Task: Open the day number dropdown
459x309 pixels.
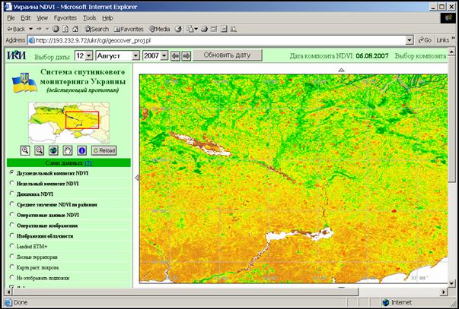Action: 84,56
